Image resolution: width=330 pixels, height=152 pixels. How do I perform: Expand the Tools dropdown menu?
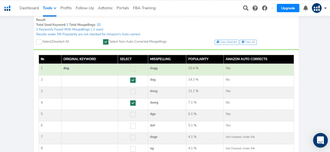pyautogui.click(x=49, y=8)
